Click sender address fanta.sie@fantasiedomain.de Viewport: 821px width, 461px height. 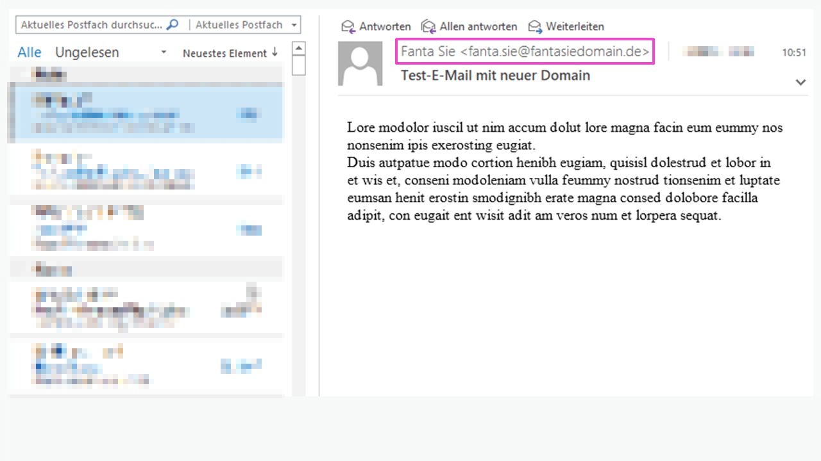(555, 51)
